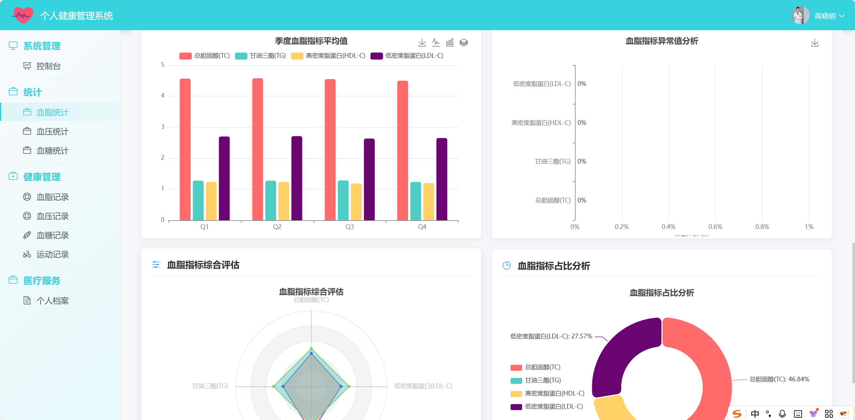855x420 pixels.
Task: Click the 控制台 chart icon
Action: pos(27,66)
